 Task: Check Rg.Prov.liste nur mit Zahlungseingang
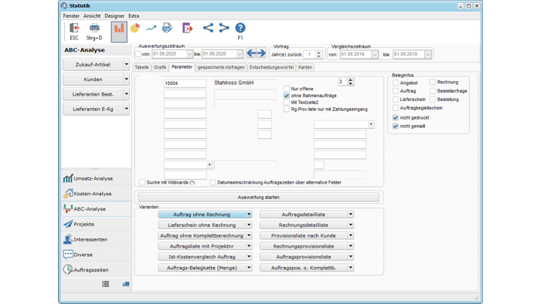(x=287, y=109)
